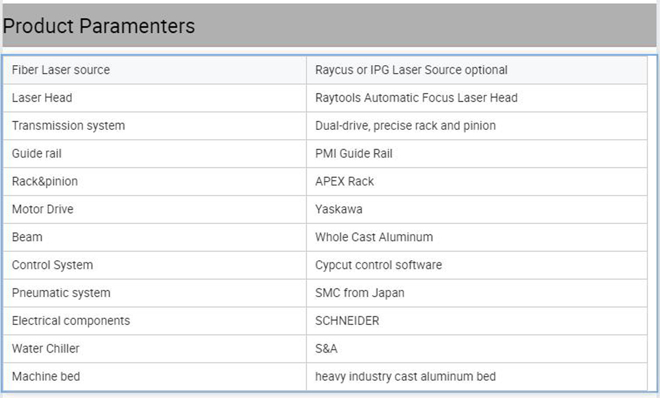660x398 pixels.
Task: Click 'heavy industry cast aluminum bed' text
Action: tap(405, 376)
